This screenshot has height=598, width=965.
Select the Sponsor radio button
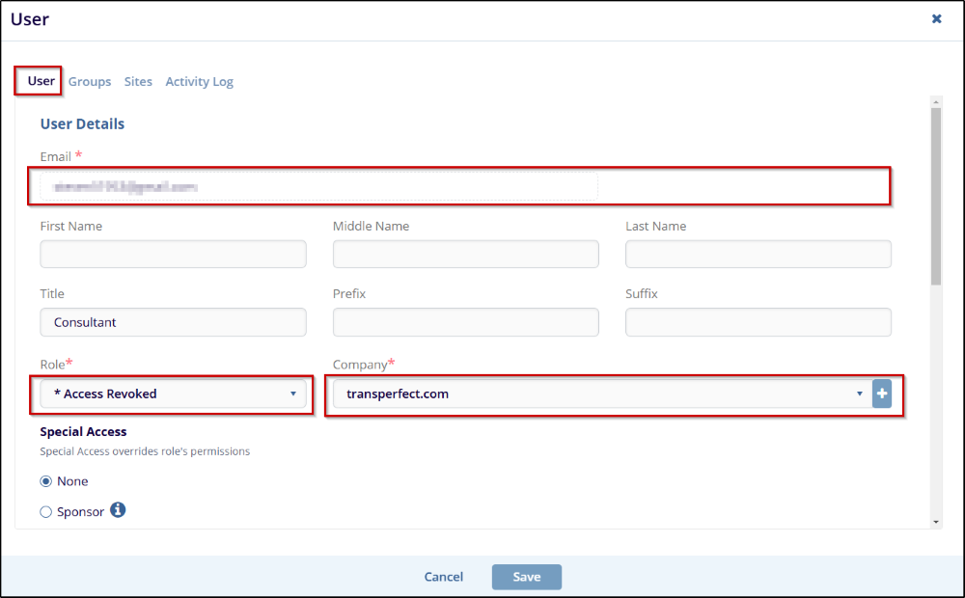46,512
